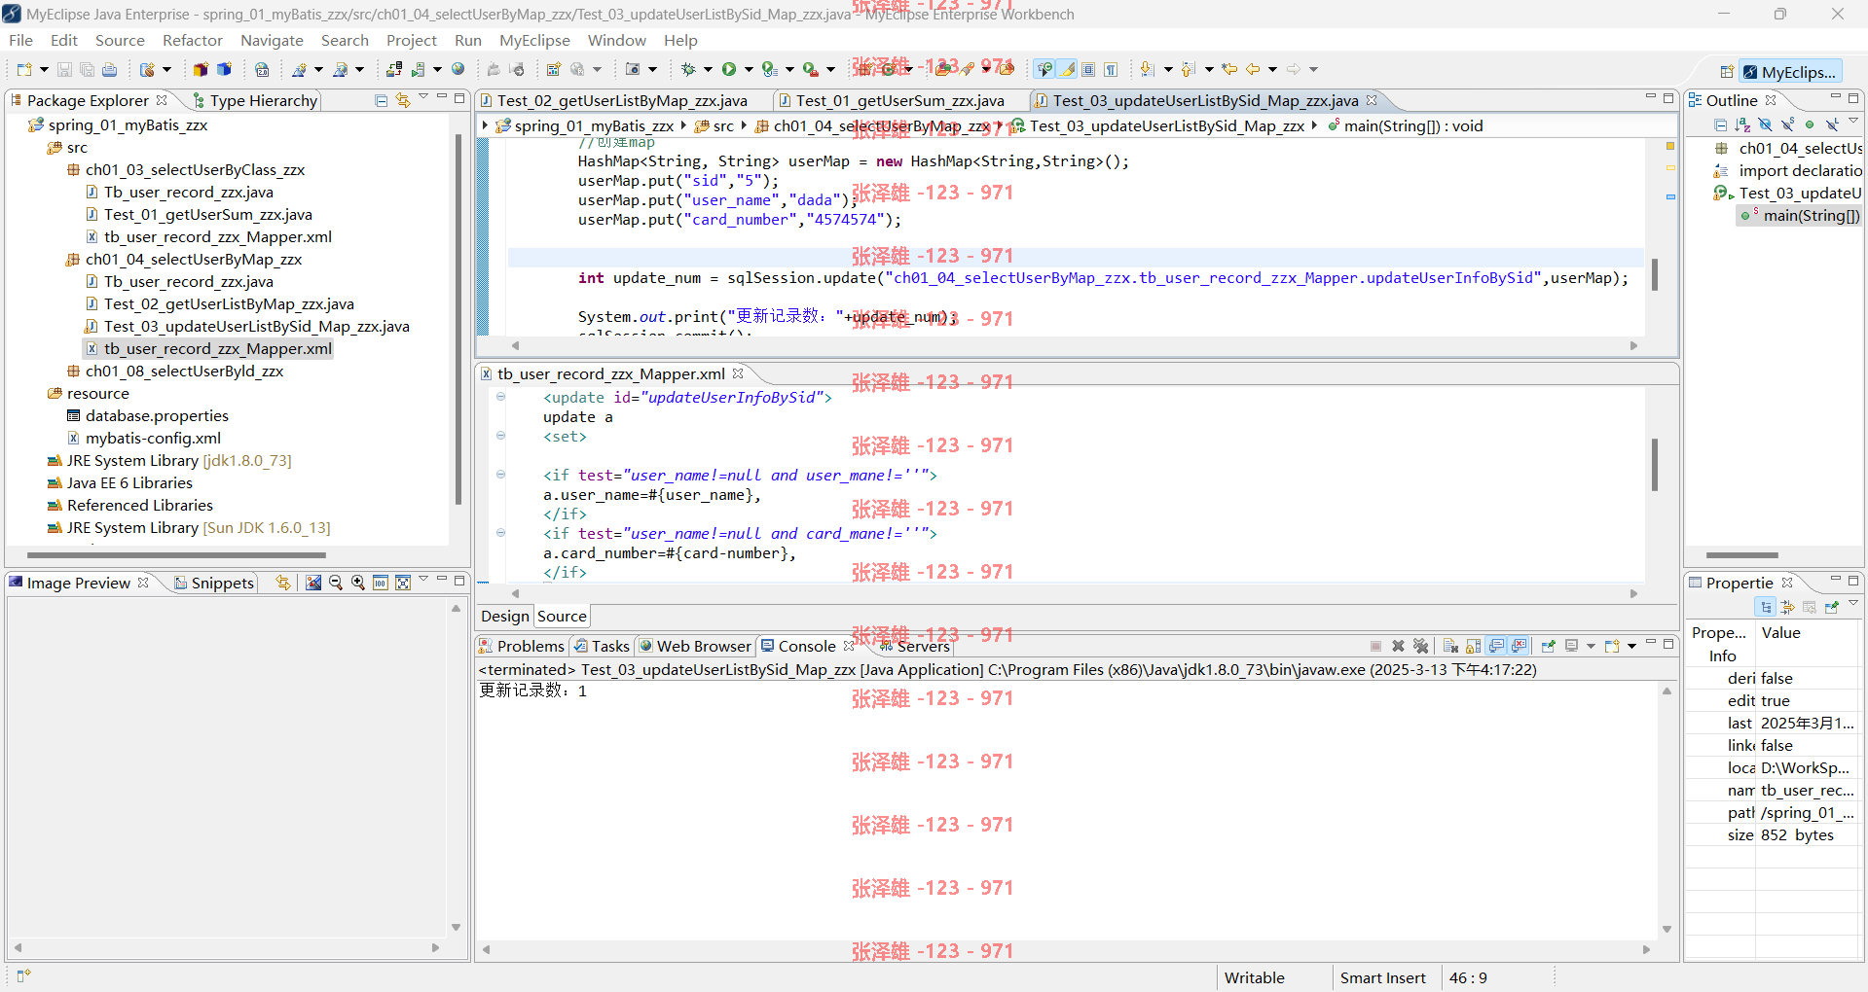This screenshot has height=992, width=1868.
Task: Click the Last Edit Location icon
Action: pyautogui.click(x=1230, y=69)
